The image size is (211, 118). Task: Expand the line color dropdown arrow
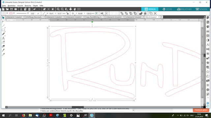14,13
